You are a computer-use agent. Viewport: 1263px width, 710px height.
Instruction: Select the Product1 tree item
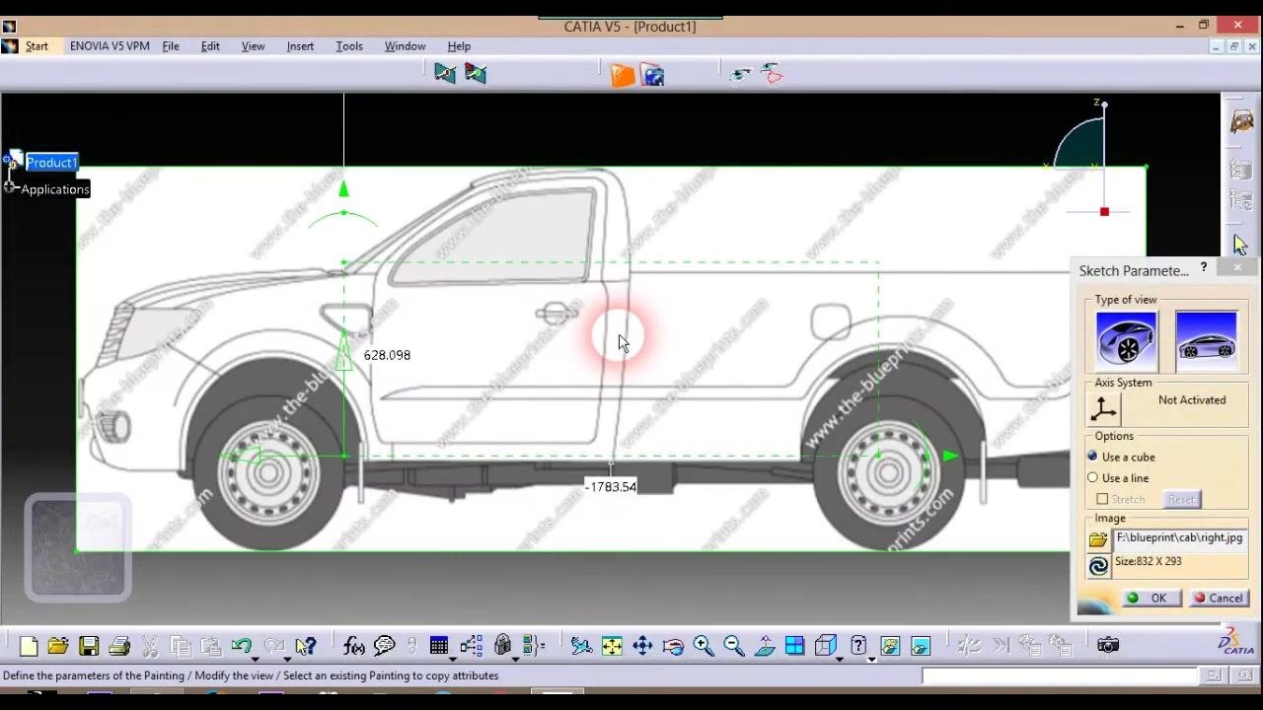tap(51, 163)
